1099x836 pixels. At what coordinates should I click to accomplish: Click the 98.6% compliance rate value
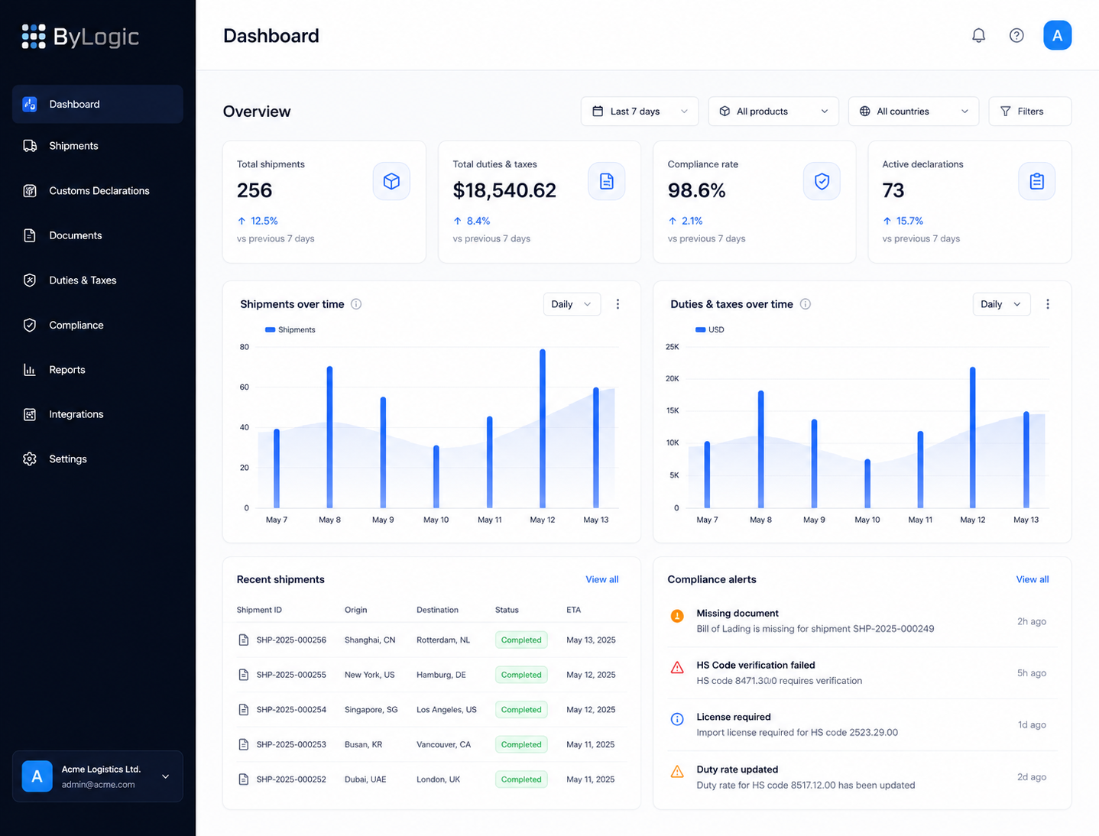[696, 190]
